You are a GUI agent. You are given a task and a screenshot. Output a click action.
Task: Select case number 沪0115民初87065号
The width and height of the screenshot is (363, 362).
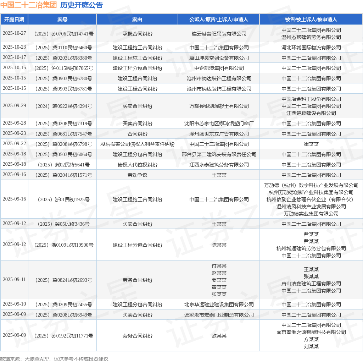coord(64,68)
